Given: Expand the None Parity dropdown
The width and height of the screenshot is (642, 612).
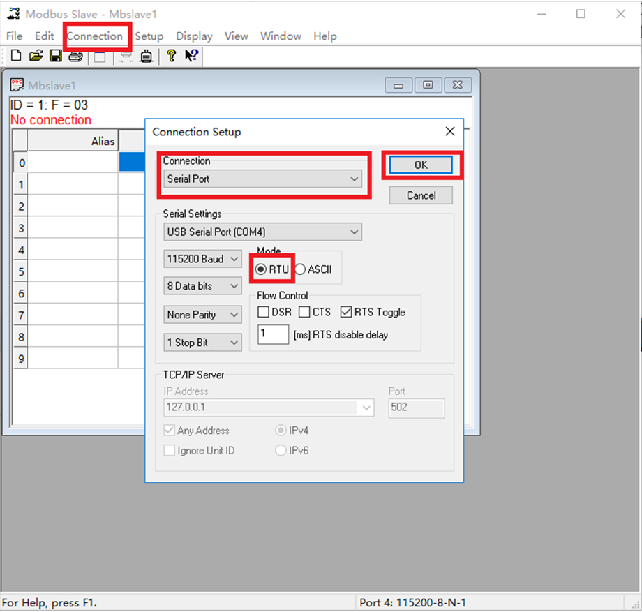Looking at the screenshot, I should [203, 315].
